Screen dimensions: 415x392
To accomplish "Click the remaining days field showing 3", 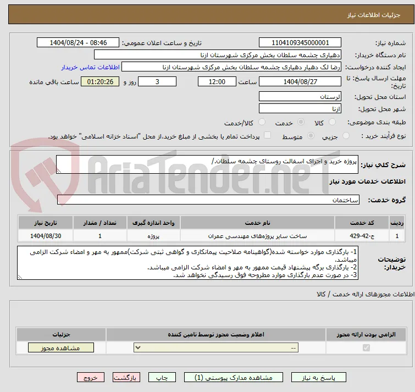I will [x=157, y=81].
